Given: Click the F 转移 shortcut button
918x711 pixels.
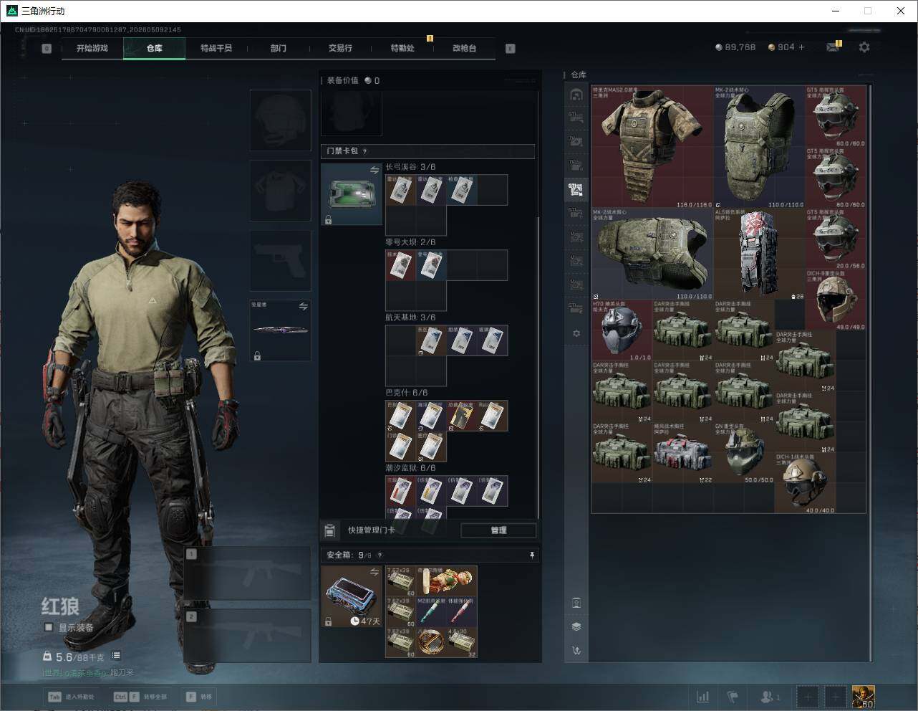Looking at the screenshot, I should [x=200, y=697].
